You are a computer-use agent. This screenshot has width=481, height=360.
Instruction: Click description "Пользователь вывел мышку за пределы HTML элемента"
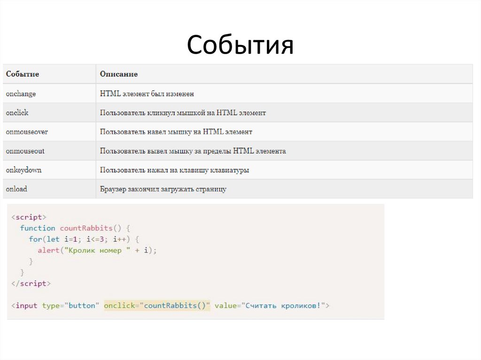point(193,151)
